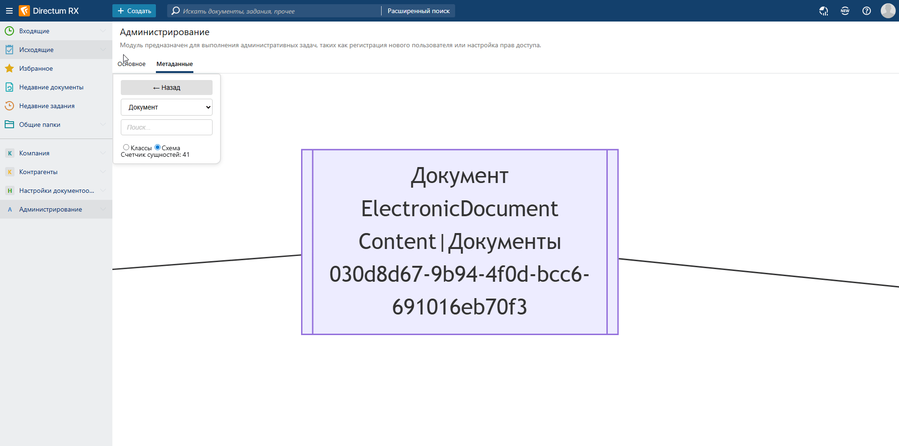Click the Поиск entity search field
This screenshot has height=446, width=899.
coord(166,127)
